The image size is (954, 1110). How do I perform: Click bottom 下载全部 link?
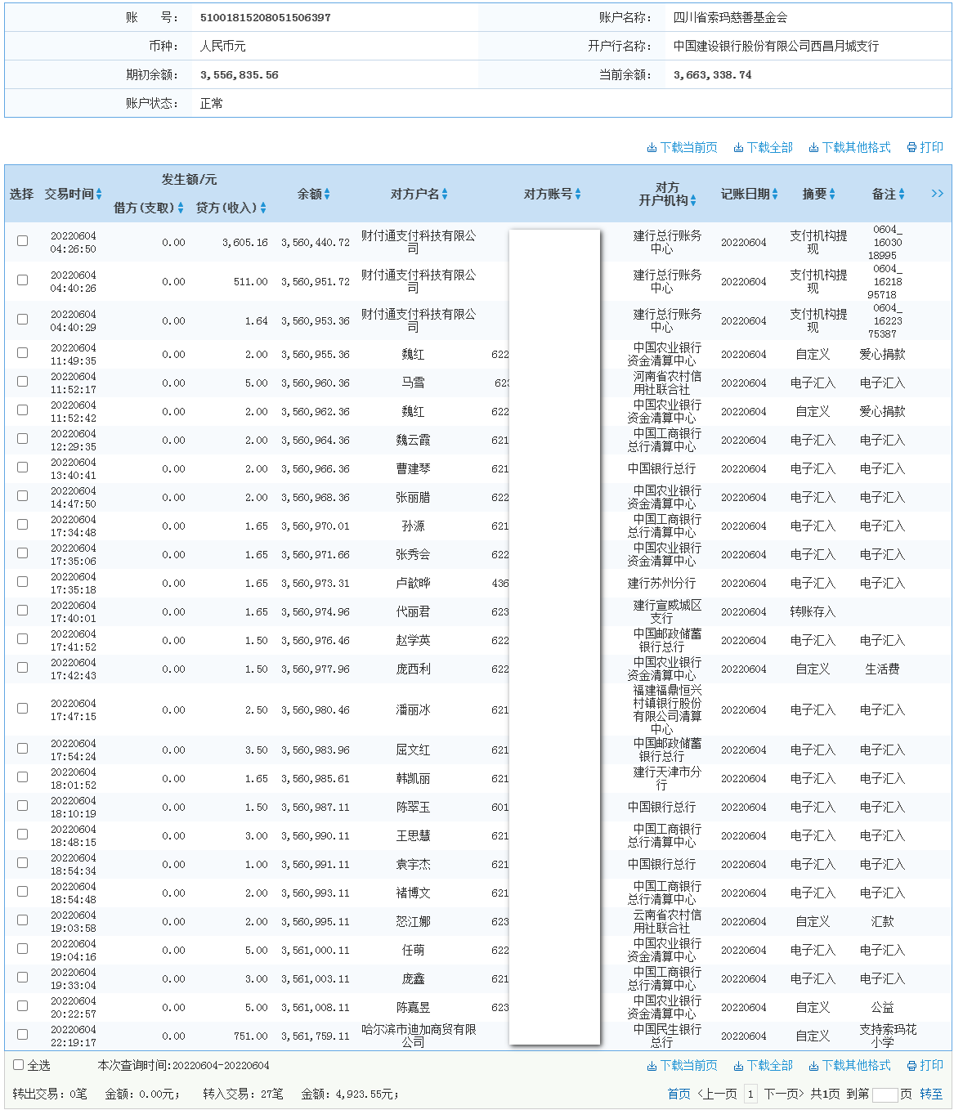pos(770,1066)
